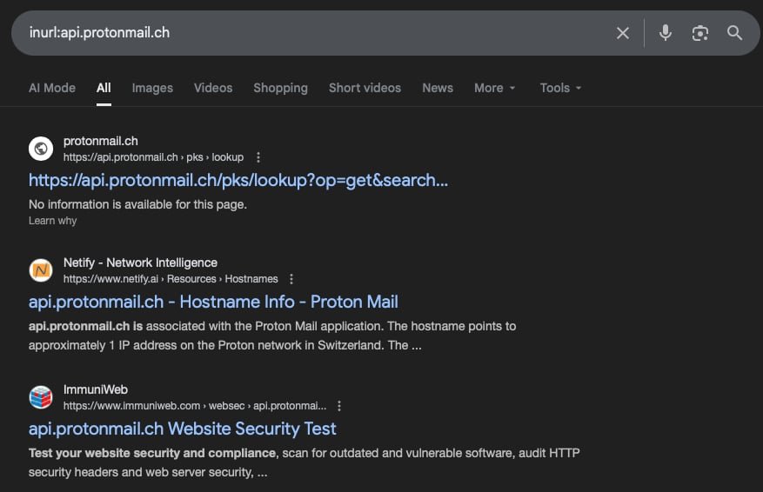Viewport: 763px width, 492px height.
Task: Click the Learn why link
Action: click(x=53, y=221)
